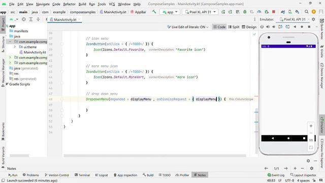This screenshot has height=183, width=325.
Task: Click the Collapse All icon in project panel
Action: [x=38, y=19]
